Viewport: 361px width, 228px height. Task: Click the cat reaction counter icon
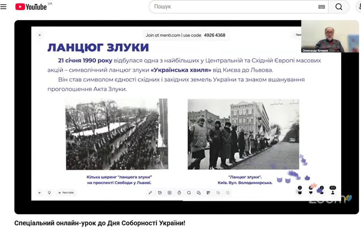tap(300, 191)
